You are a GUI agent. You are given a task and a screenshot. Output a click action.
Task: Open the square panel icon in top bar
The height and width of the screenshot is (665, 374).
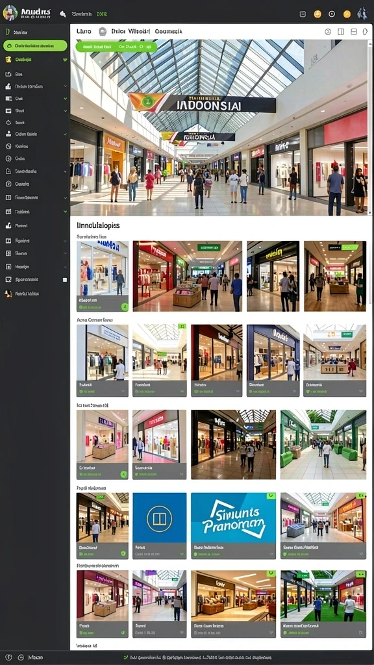(303, 14)
